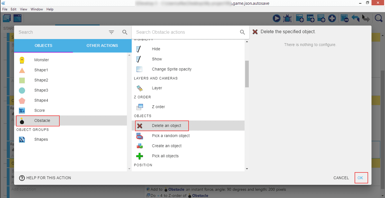The width and height of the screenshot is (385, 198).
Task: Click the Create an object action
Action: 167,146
